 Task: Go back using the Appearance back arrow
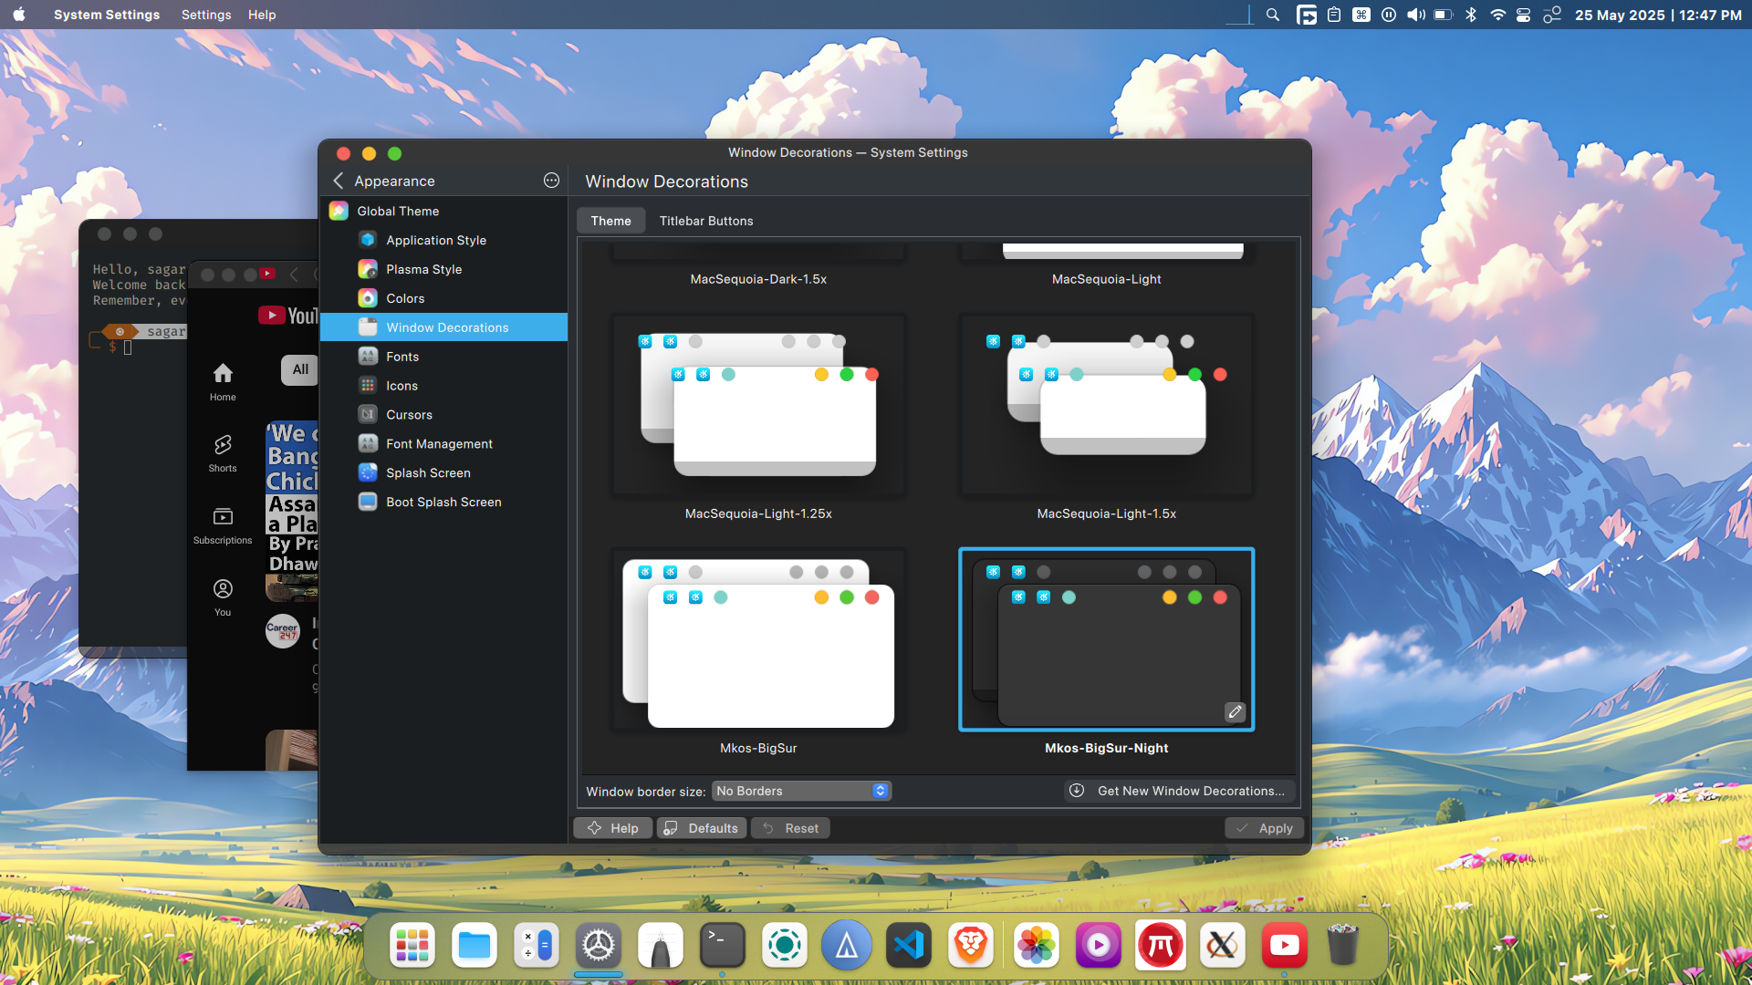(x=339, y=181)
